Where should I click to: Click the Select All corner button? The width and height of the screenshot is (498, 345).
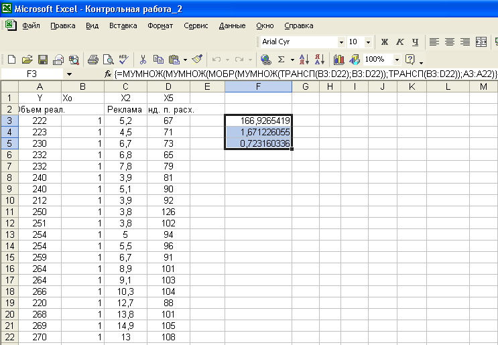9,86
